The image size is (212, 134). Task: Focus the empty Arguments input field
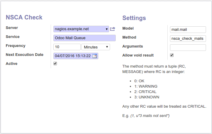(188, 48)
